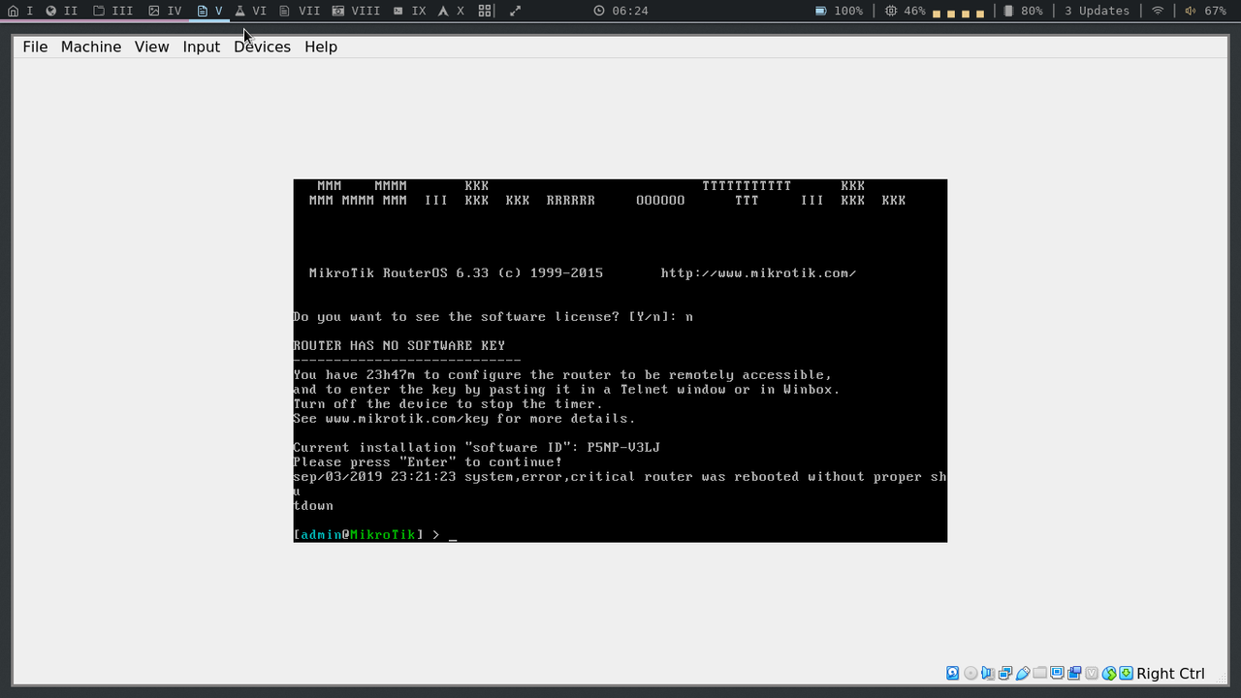Click the battery 100% indicator

pos(839,11)
